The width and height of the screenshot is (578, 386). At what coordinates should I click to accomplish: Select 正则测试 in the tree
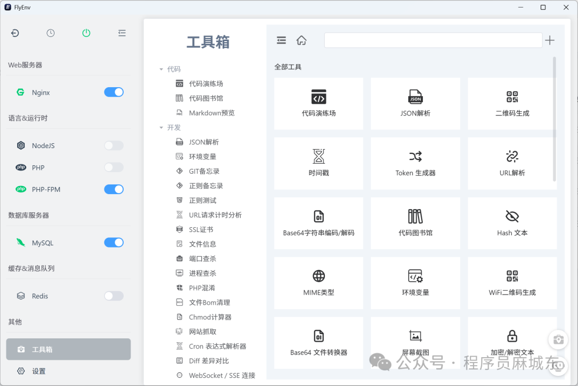pyautogui.click(x=202, y=200)
